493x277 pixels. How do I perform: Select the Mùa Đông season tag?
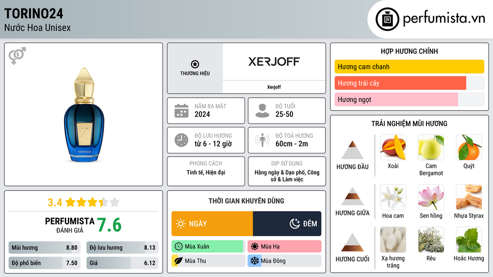(284, 261)
